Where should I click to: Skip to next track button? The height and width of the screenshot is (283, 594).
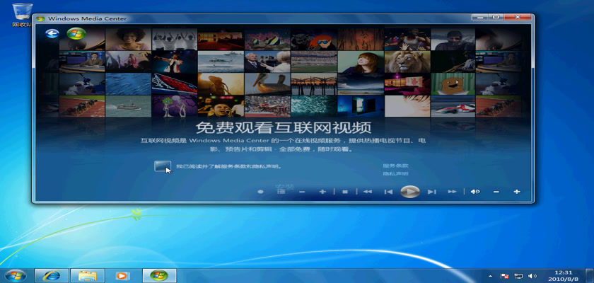click(431, 192)
